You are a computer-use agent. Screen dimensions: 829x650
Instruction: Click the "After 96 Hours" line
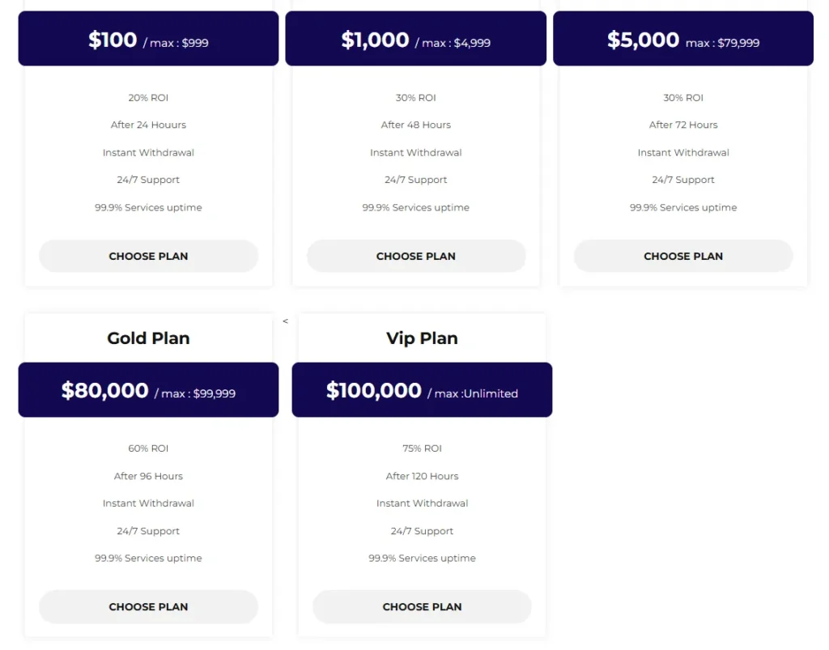148,476
